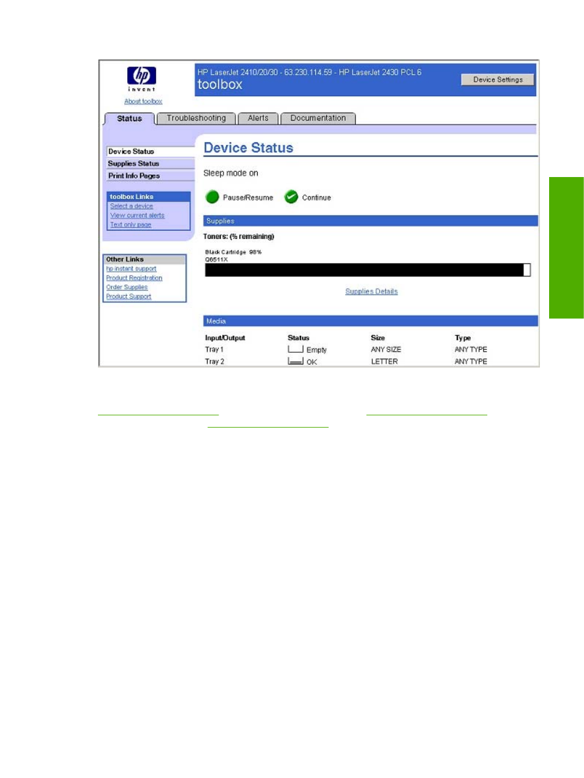Click the Tray 1 empty status icon
Viewport: 584px width, 778px height.
click(x=296, y=349)
